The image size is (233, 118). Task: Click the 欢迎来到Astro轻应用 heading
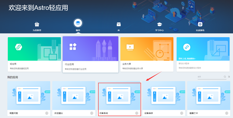(38, 8)
